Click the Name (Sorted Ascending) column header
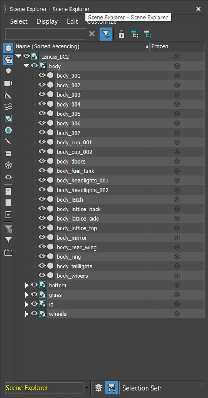The height and width of the screenshot is (398, 208). [x=82, y=46]
